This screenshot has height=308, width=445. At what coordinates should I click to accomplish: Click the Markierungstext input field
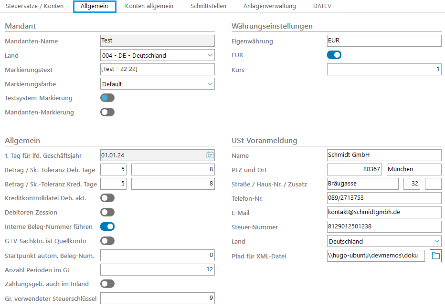pos(158,70)
